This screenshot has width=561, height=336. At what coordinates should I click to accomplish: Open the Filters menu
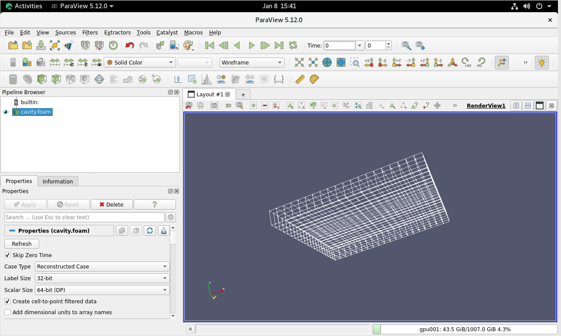90,33
